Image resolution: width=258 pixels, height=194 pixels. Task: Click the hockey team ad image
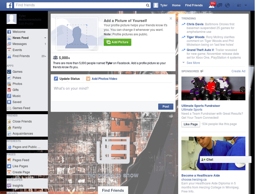point(213,88)
